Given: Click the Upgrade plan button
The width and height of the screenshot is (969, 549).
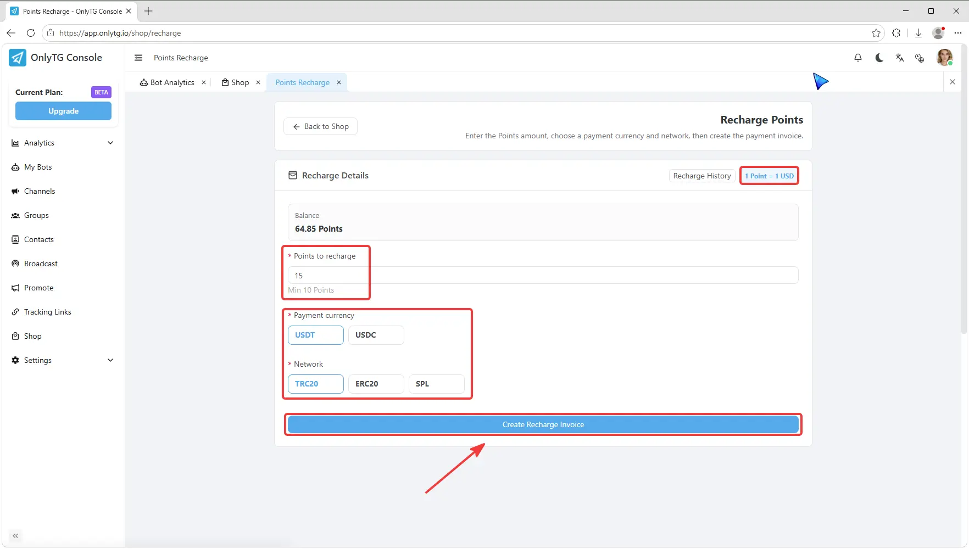Looking at the screenshot, I should 63,111.
